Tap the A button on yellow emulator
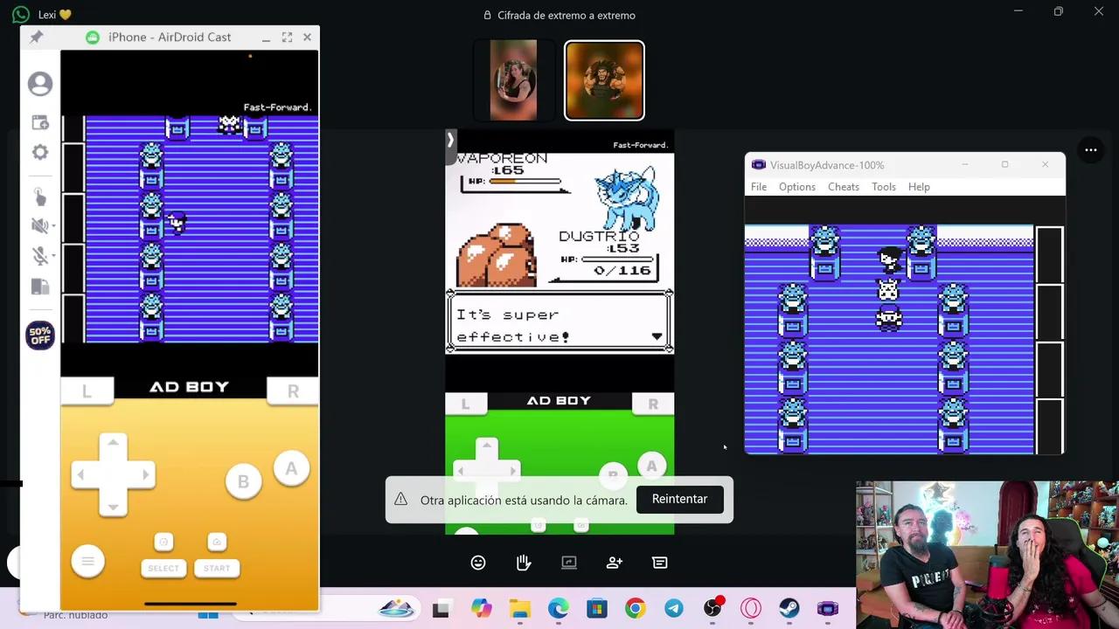Screen dimensions: 1119x629 click(291, 468)
